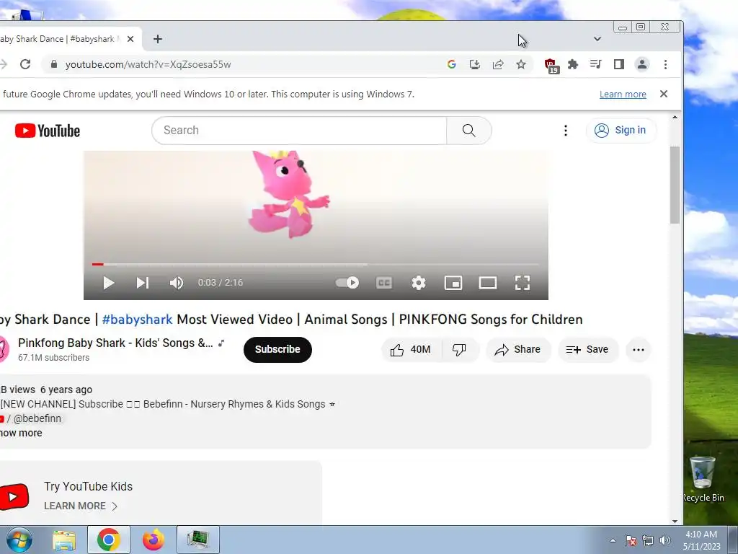738x554 pixels.
Task: Open media controls icon
Action: click(596, 64)
